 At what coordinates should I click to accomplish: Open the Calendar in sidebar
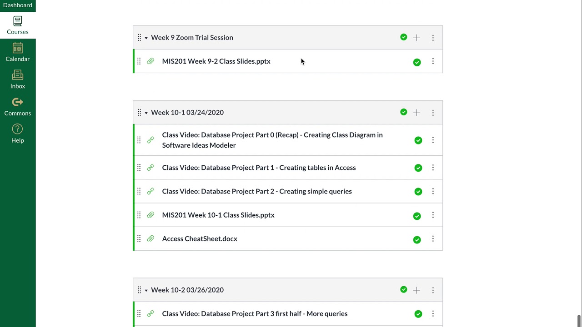click(x=18, y=53)
